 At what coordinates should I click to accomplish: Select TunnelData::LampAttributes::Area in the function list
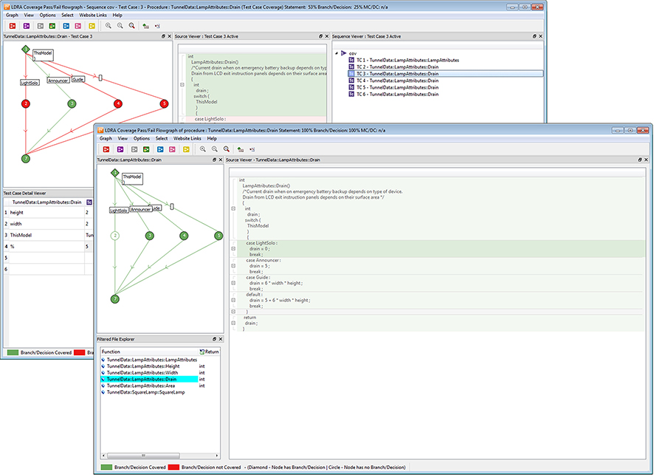point(141,386)
